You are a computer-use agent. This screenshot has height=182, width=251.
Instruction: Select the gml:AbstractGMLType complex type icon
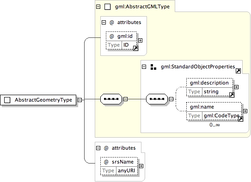pyautogui.click(x=107, y=7)
